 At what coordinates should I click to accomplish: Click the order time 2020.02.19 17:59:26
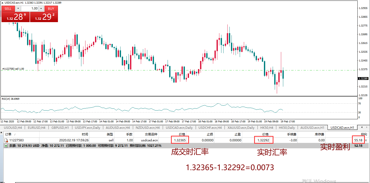[x=74, y=140]
